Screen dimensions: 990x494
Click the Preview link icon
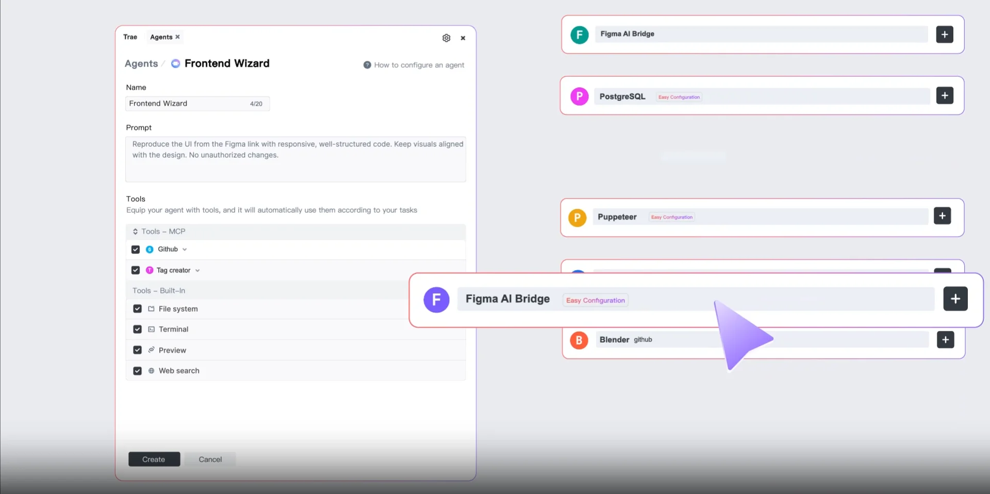[x=151, y=350]
